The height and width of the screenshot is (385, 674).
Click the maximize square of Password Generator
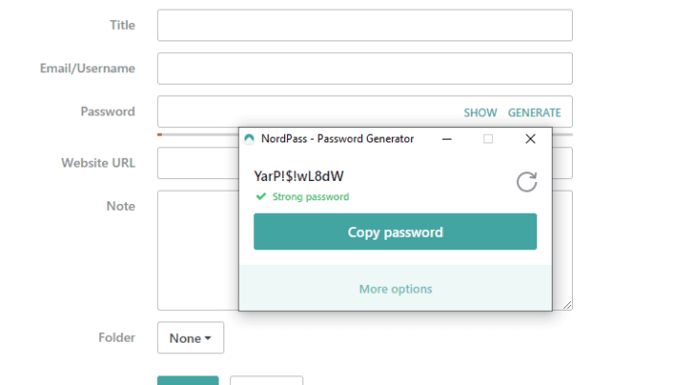click(488, 139)
